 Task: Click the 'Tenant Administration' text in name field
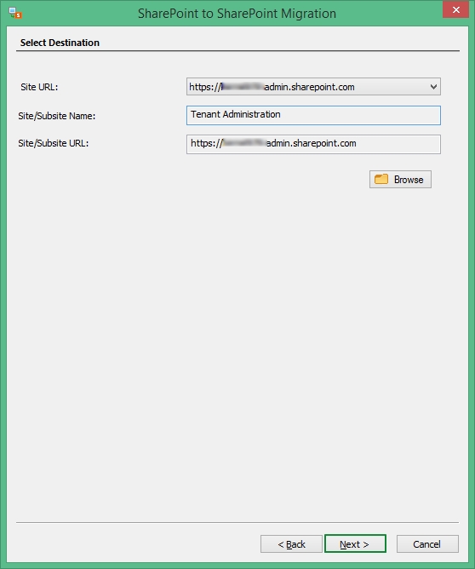click(235, 114)
